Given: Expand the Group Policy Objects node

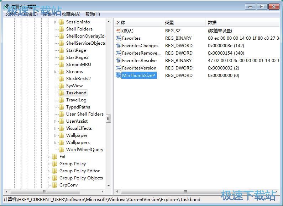Looking at the screenshot, I should (48, 178).
